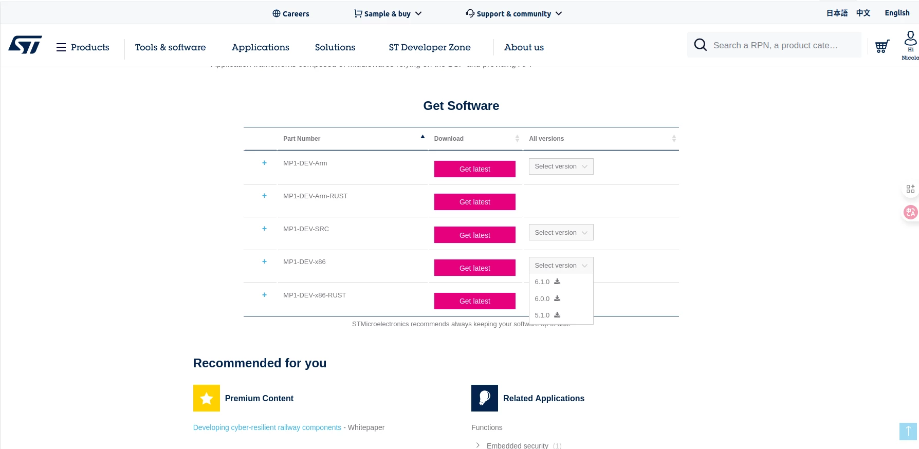Open Select version dropdown for MP1-DEV-Arm
Image resolution: width=919 pixels, height=449 pixels.
pyautogui.click(x=561, y=166)
